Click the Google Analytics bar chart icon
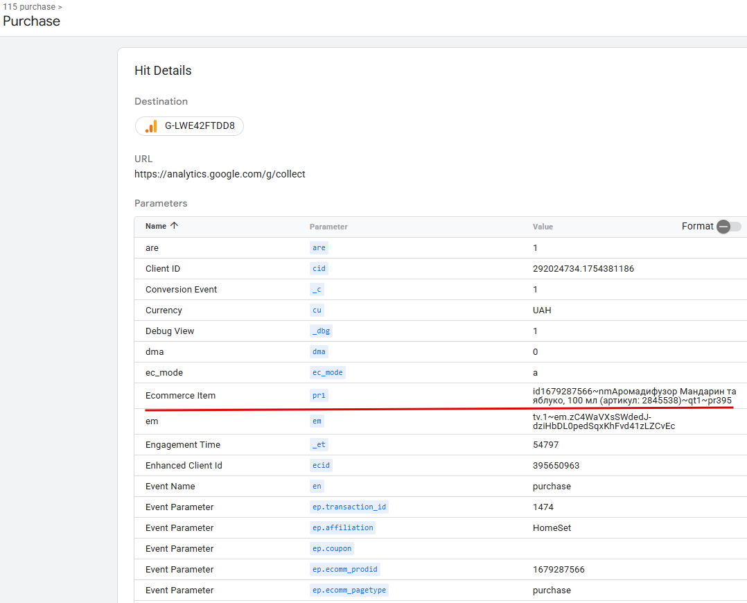 [x=151, y=126]
